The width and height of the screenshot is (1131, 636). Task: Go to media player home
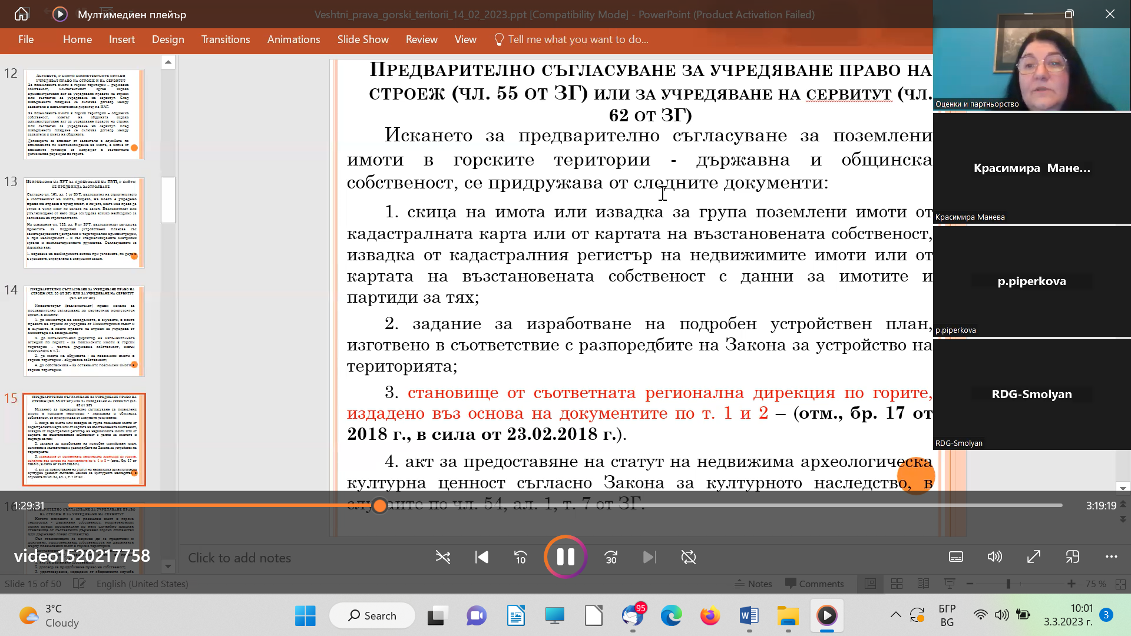pos(21,14)
